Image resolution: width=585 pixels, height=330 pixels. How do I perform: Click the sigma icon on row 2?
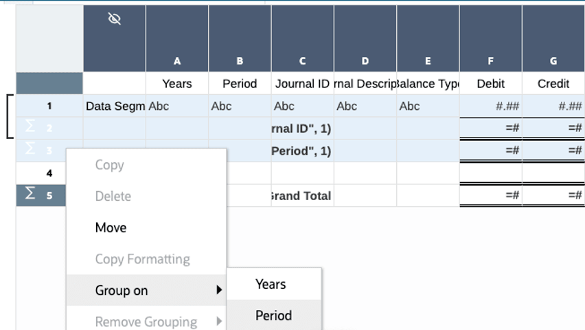click(30, 128)
